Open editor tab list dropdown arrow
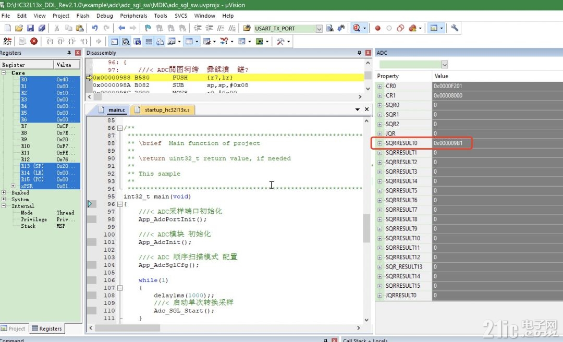The width and height of the screenshot is (563, 342). 358,109
